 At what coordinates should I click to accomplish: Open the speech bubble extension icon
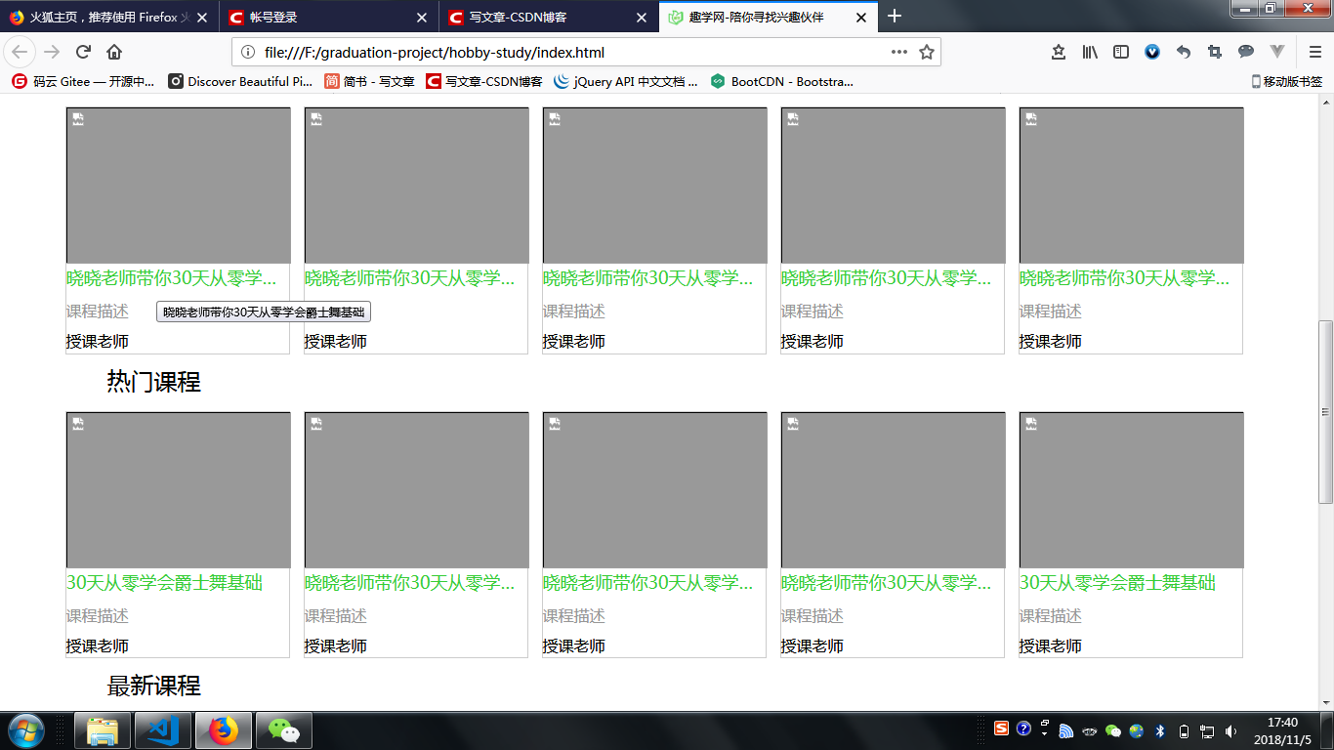(x=1246, y=52)
